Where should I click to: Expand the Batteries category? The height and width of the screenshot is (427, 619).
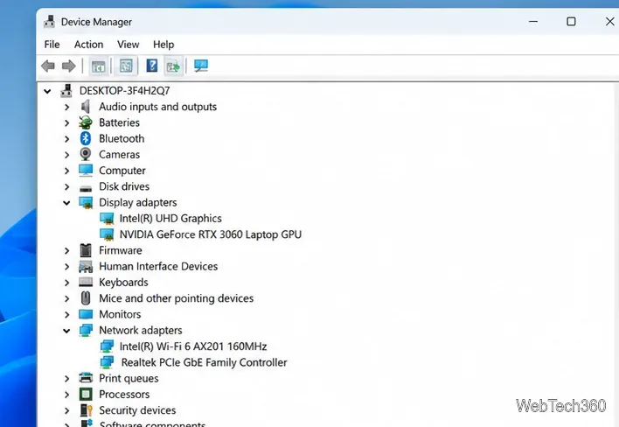(67, 122)
